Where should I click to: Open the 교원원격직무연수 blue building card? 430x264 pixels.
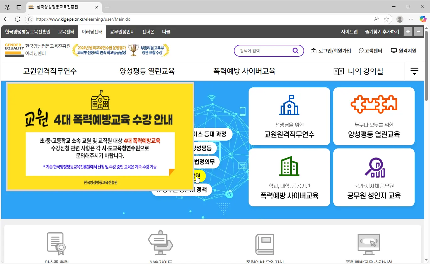tap(289, 116)
